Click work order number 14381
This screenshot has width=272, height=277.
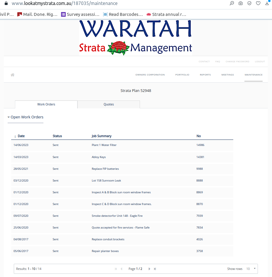[x=200, y=157]
